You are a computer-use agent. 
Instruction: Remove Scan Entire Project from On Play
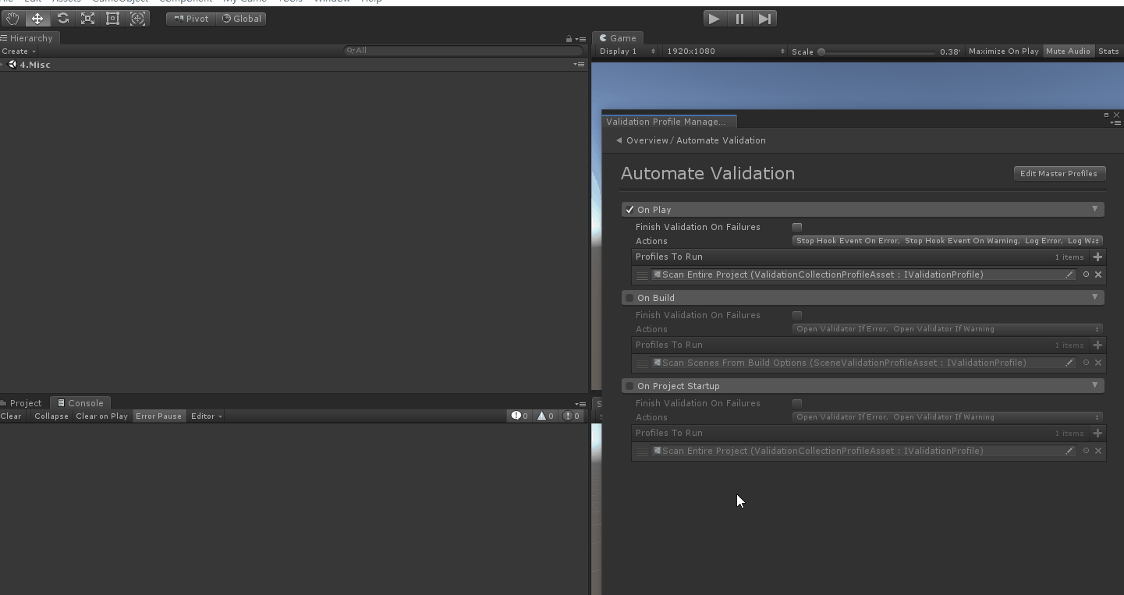[x=1098, y=274]
